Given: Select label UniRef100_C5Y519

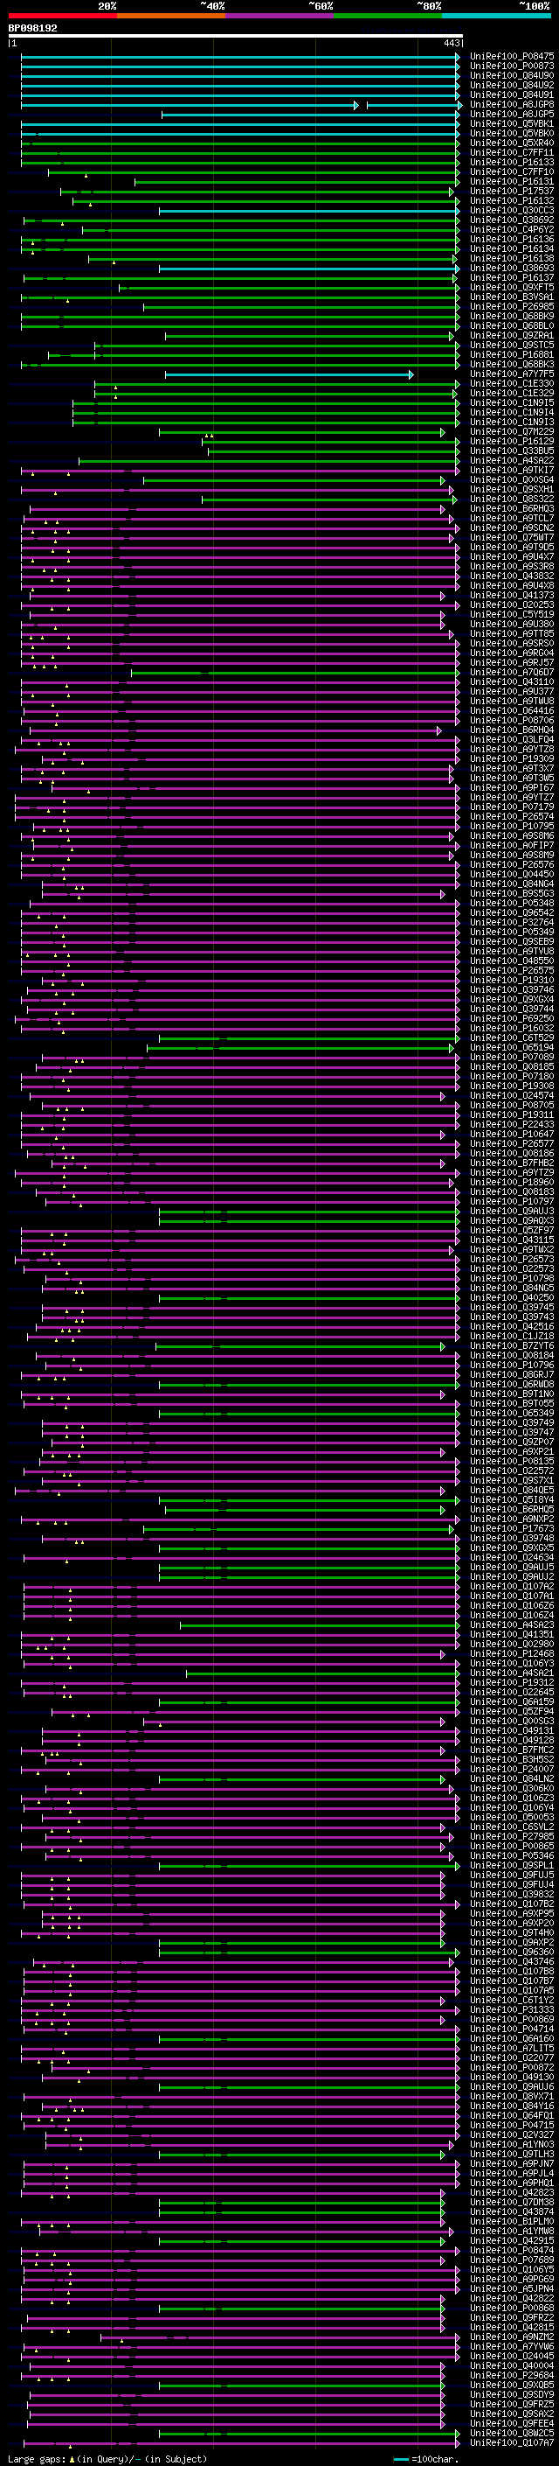Looking at the screenshot, I should click(x=511, y=615).
